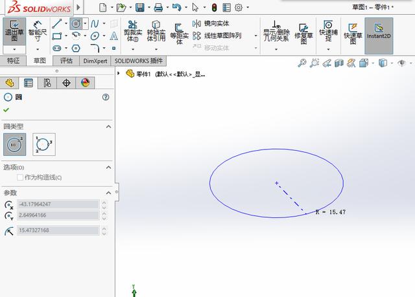Viewport: 415px width, 297px height.
Task: Choose perimeter circle type (three-point)
Action: pyautogui.click(x=44, y=144)
